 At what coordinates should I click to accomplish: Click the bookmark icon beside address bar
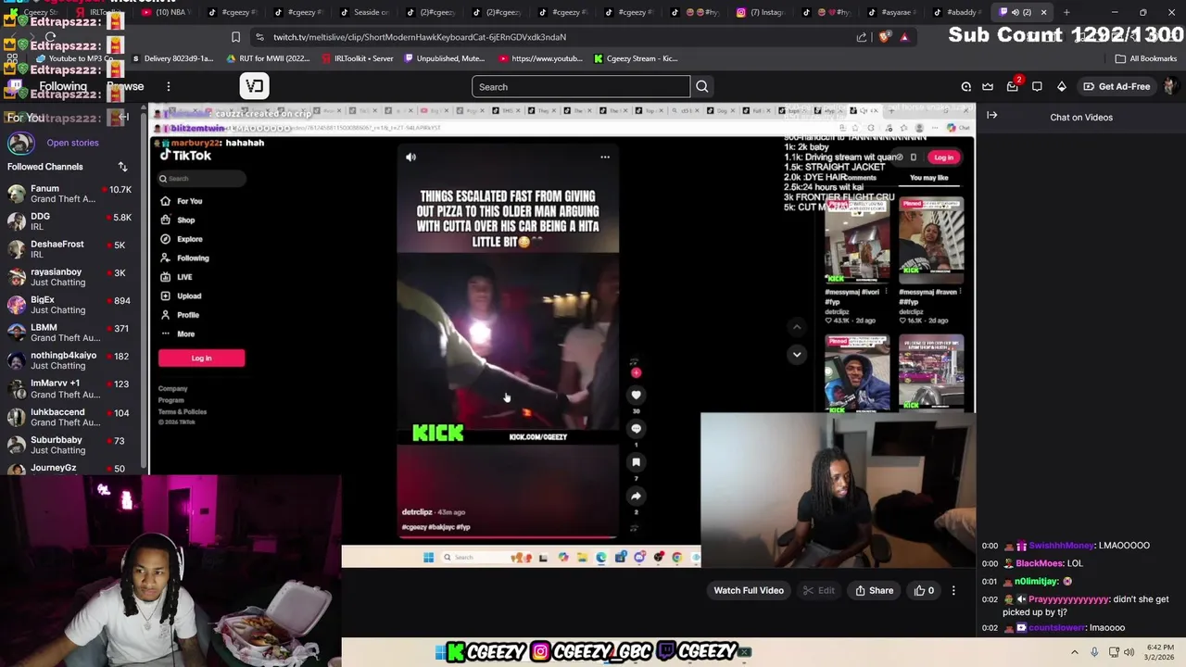[x=235, y=37]
